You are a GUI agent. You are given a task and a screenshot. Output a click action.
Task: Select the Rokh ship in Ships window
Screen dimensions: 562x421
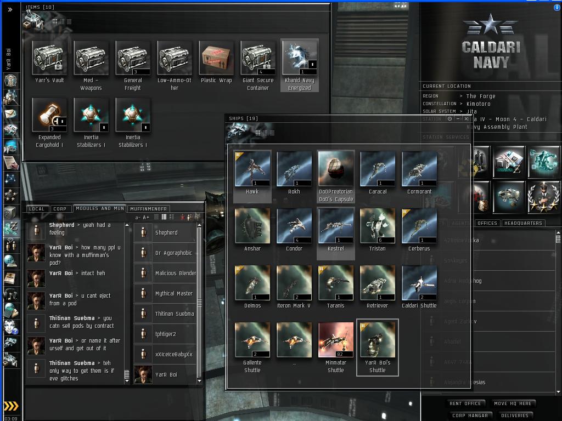tap(294, 173)
